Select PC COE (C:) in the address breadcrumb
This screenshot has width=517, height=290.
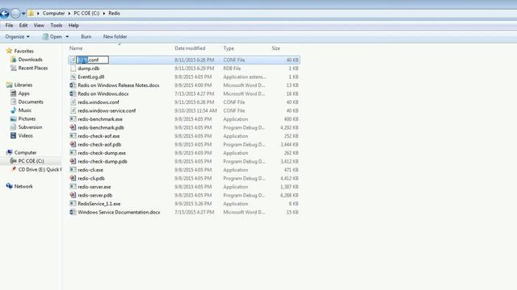tap(86, 13)
